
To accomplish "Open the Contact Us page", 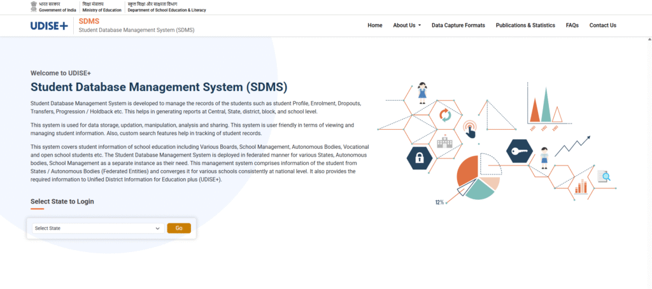I will click(602, 25).
